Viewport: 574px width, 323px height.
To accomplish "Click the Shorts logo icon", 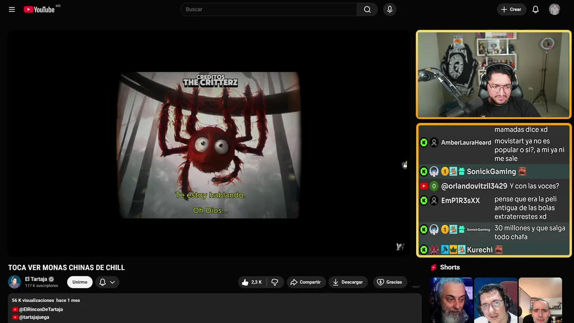I will pyautogui.click(x=434, y=267).
